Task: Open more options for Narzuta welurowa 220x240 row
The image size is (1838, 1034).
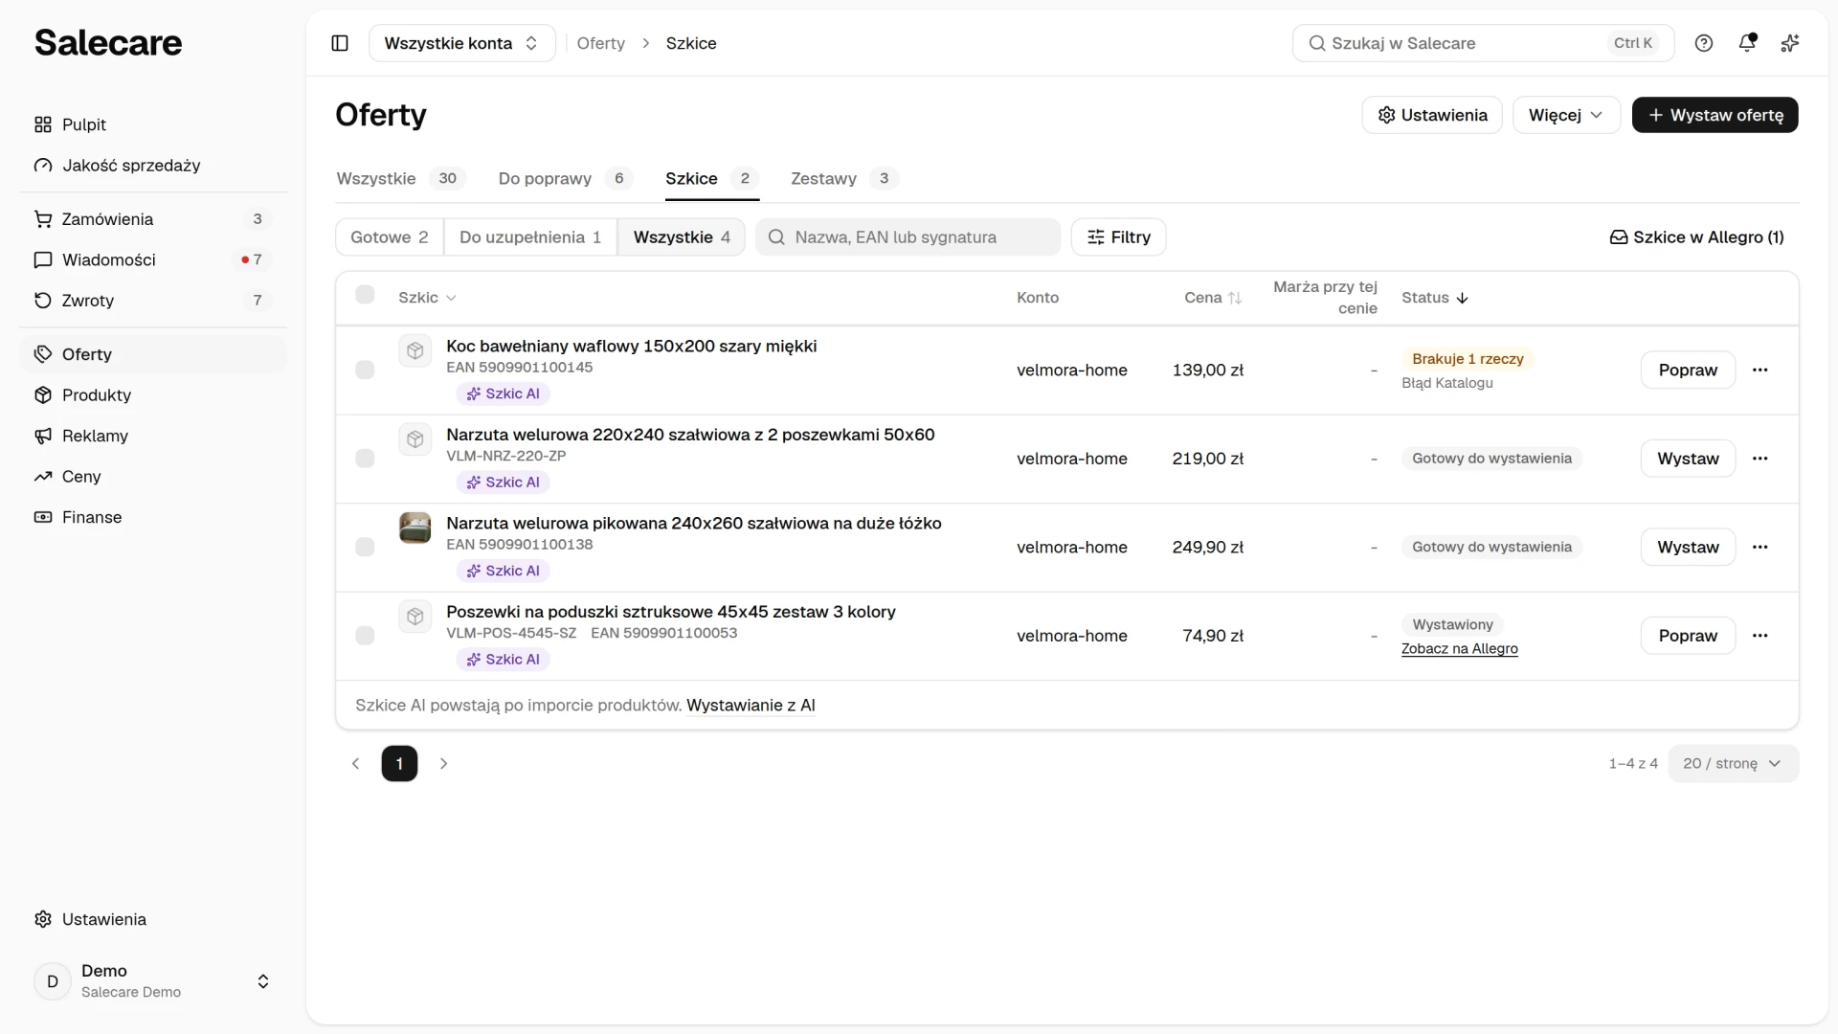Action: click(x=1760, y=459)
